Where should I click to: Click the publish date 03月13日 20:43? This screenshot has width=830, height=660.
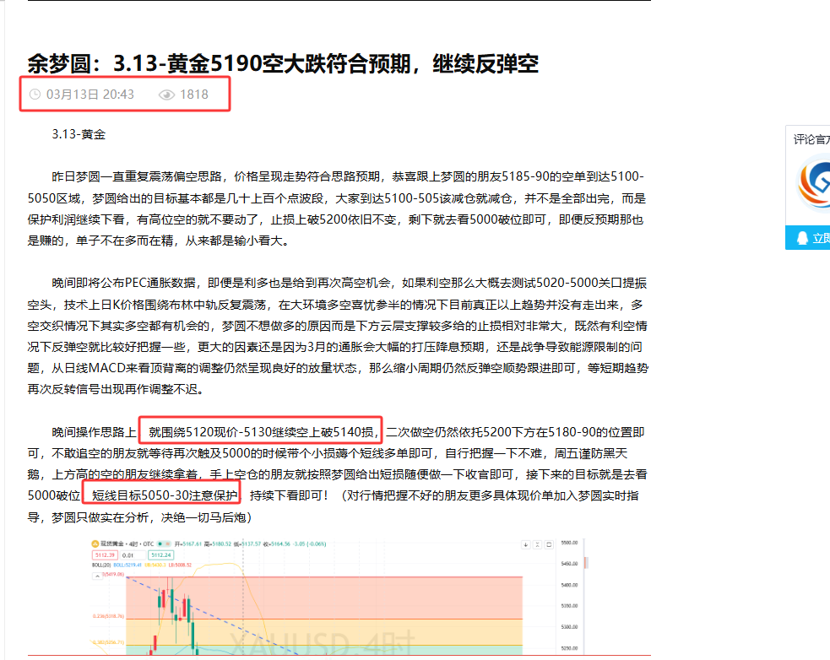(x=90, y=95)
